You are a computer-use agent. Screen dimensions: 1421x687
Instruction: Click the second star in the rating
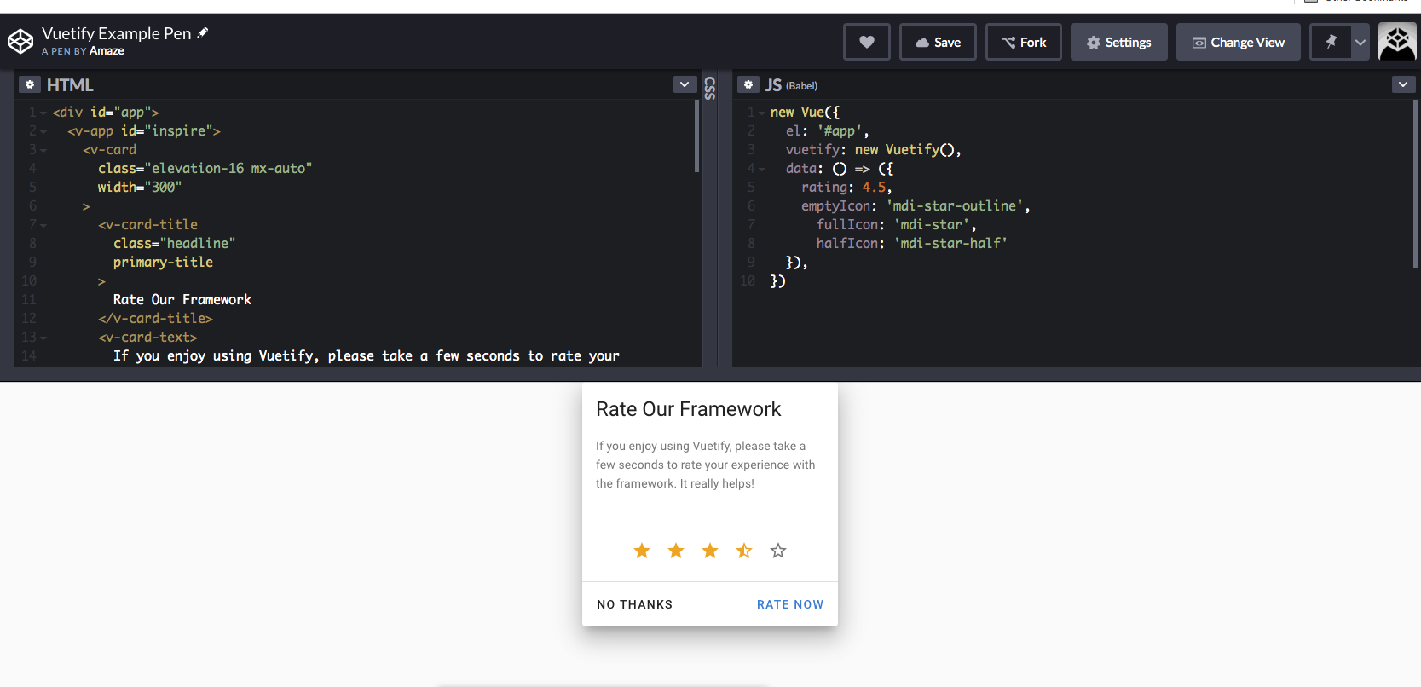[x=676, y=551]
